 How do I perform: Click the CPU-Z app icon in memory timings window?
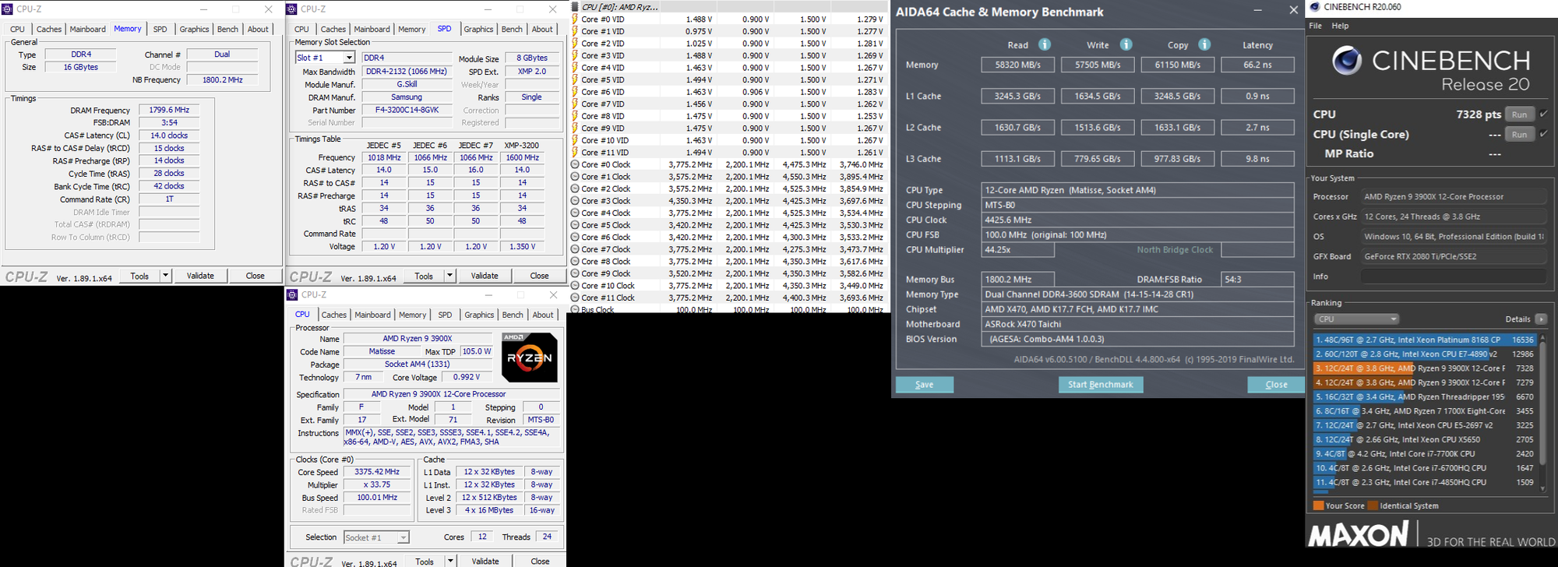point(8,9)
